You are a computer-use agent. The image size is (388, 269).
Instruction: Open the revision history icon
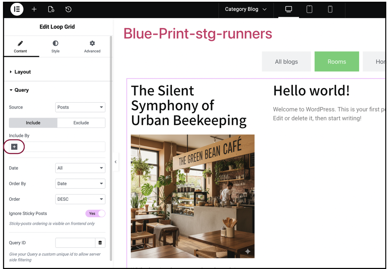(x=68, y=9)
